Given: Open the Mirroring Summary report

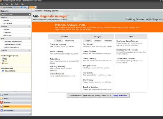Looking at the screenshot, I should coord(58,66).
